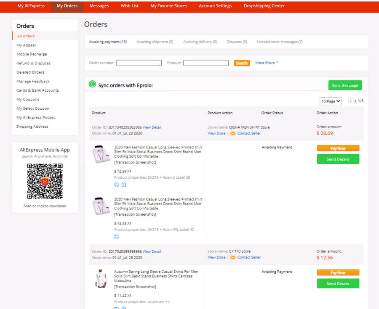Open Wish List
Screen dimensions: 379x309
coord(130,6)
